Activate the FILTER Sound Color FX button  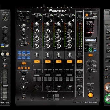click(x=28, y=58)
